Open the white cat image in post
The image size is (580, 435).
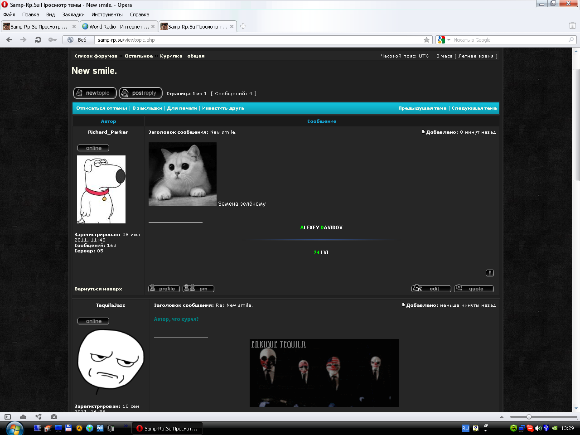click(x=183, y=174)
